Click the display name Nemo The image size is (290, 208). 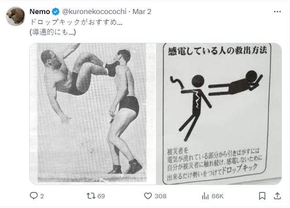[40, 11]
